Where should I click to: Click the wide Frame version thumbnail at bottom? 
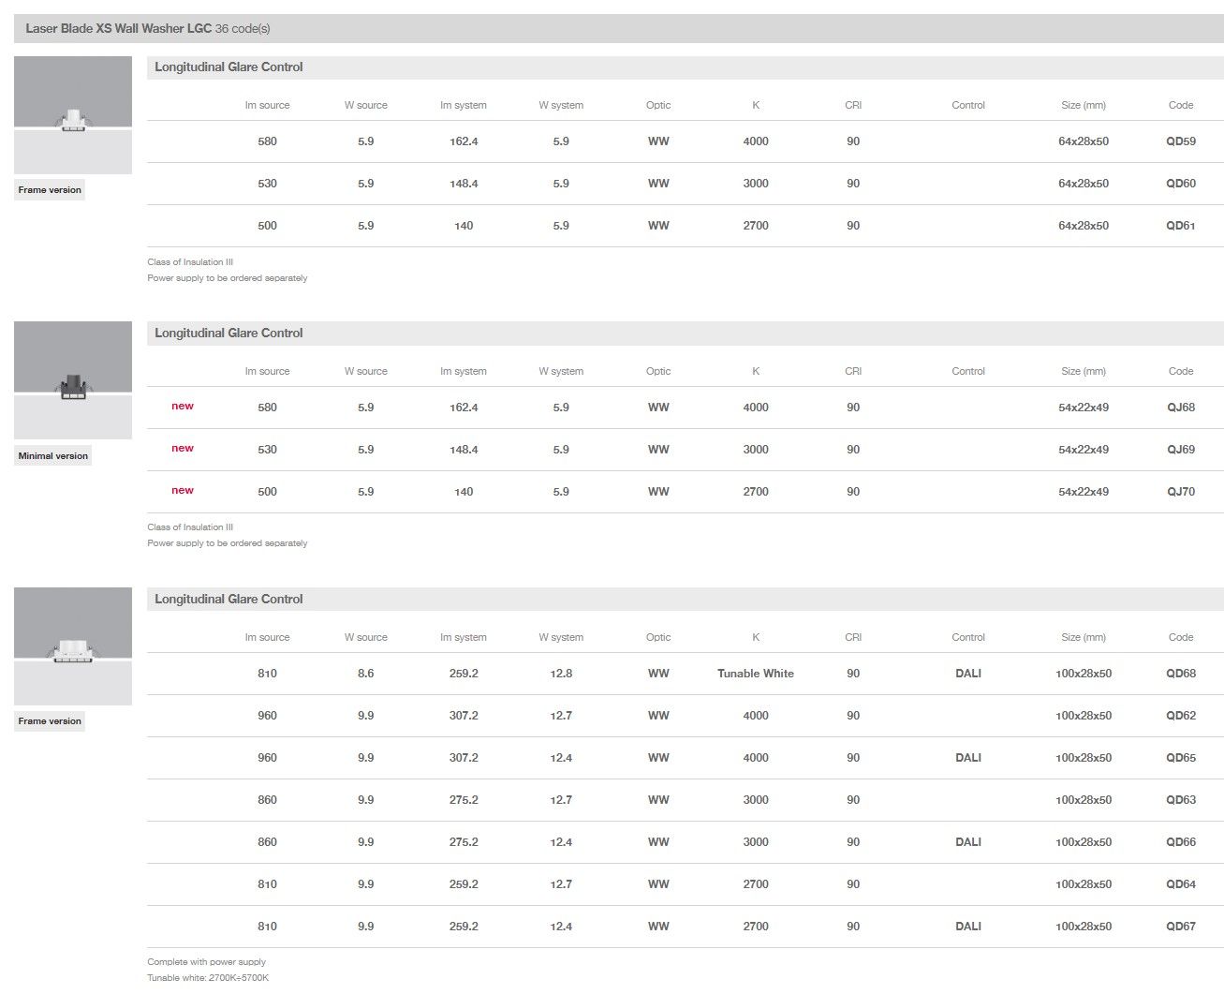pyautogui.click(x=73, y=646)
